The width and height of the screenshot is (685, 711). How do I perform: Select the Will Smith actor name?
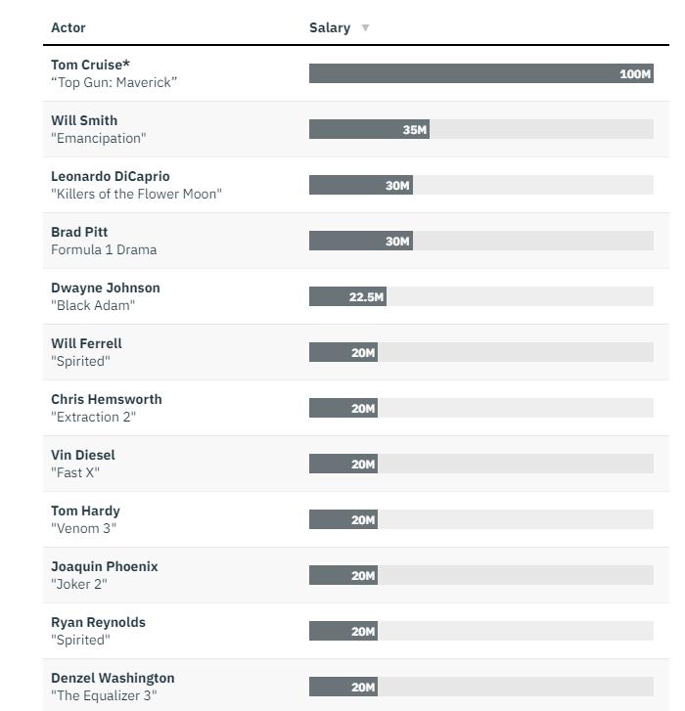click(84, 120)
